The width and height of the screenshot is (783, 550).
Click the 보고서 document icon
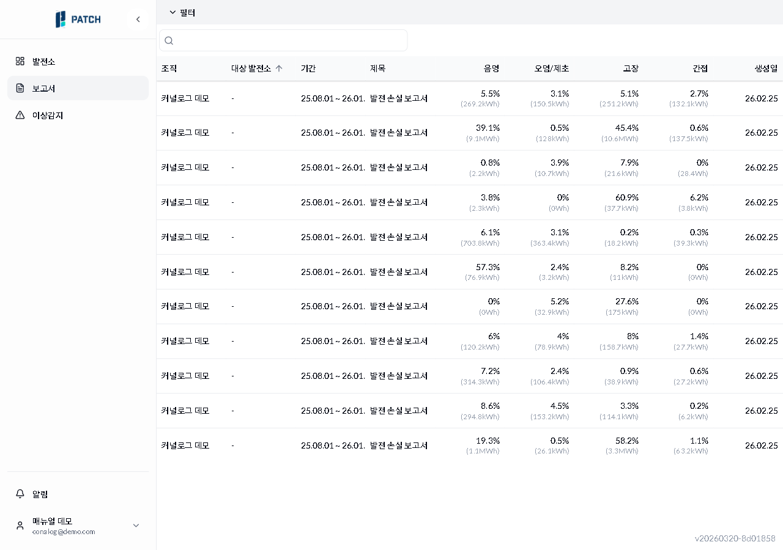[x=19, y=88]
